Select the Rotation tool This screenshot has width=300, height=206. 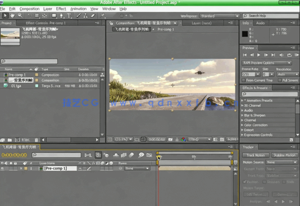pos(30,16)
